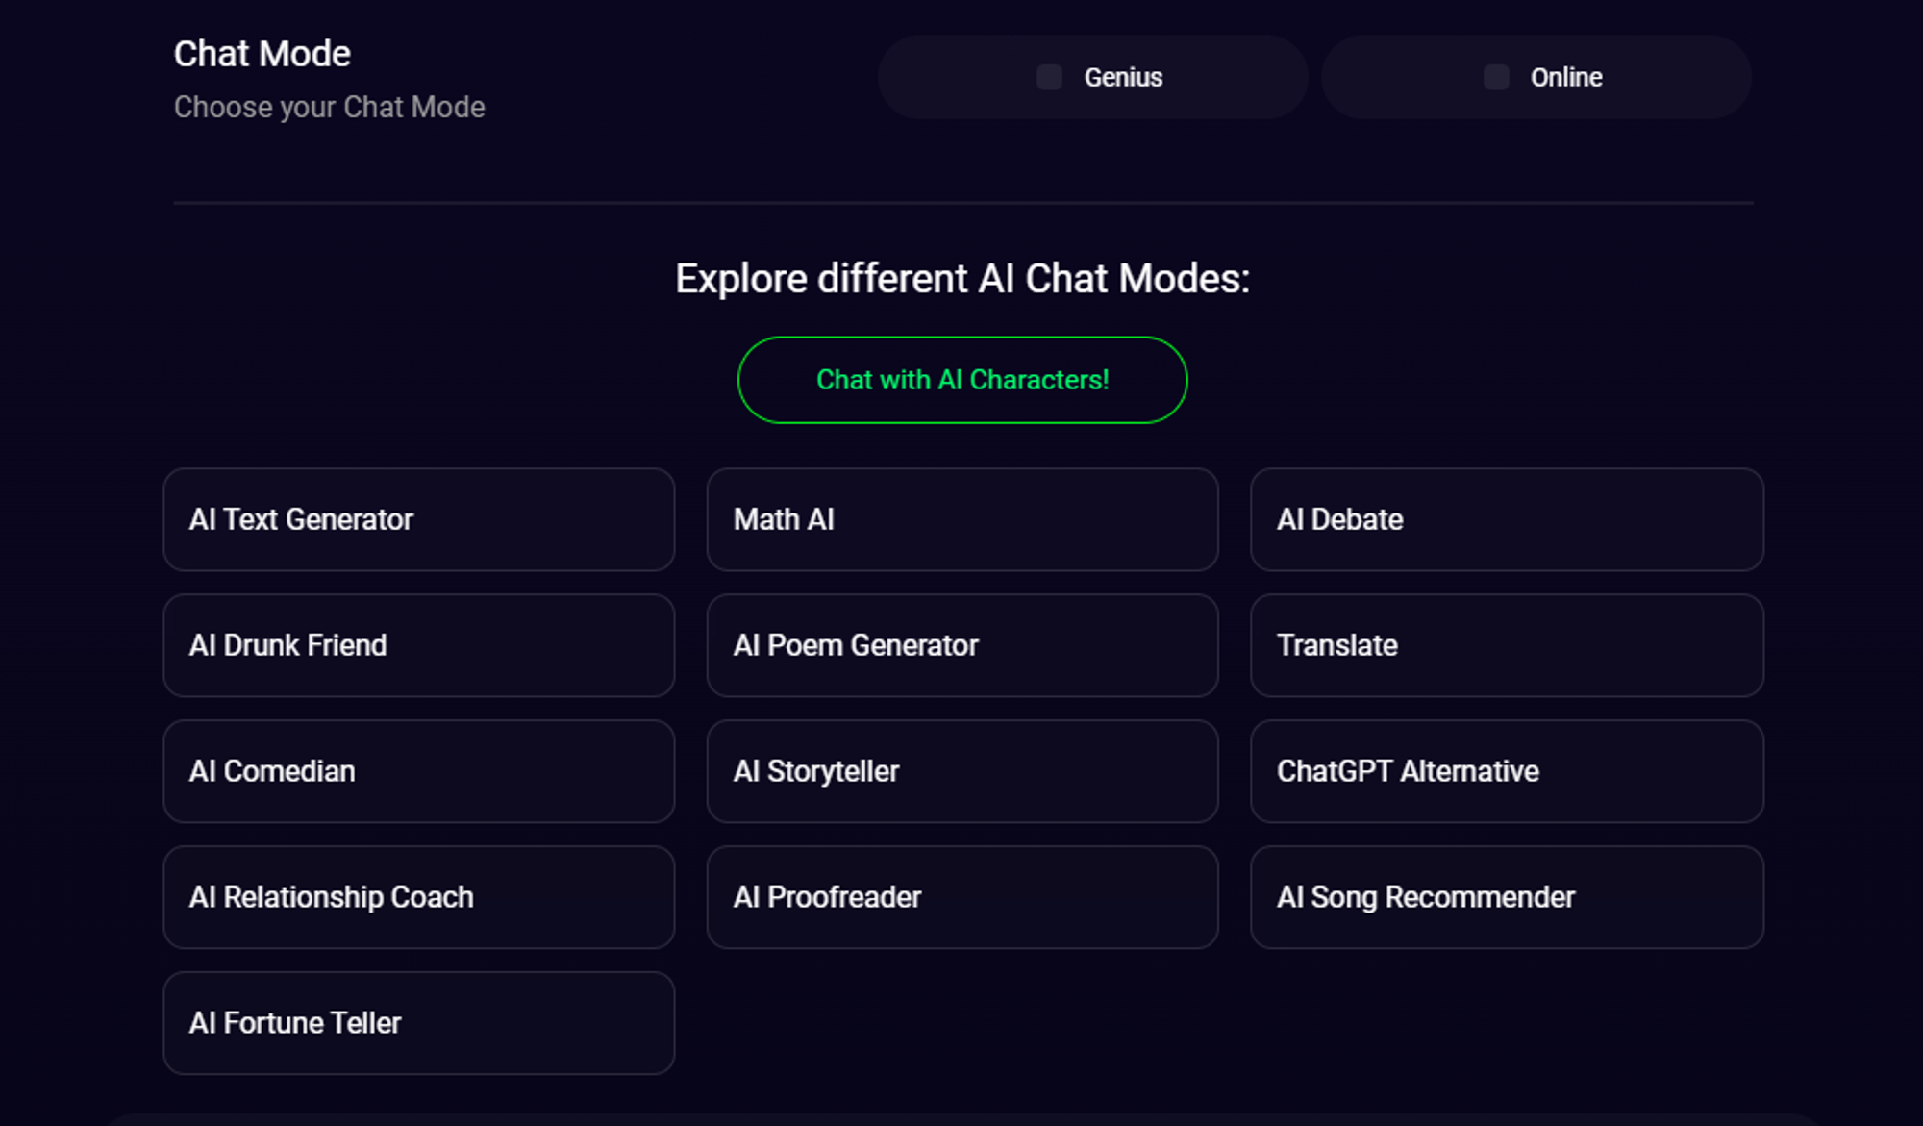Click Chat with AI Characters button
The width and height of the screenshot is (1923, 1126).
(x=962, y=380)
